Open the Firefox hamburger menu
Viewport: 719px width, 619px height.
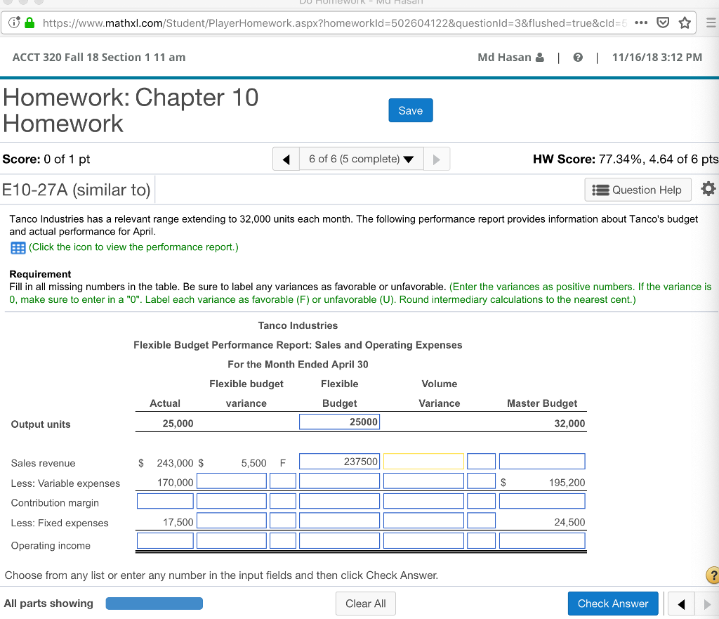coord(710,22)
